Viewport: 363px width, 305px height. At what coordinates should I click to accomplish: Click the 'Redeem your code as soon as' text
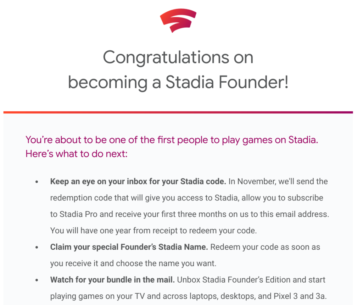pyautogui.click(x=265, y=247)
